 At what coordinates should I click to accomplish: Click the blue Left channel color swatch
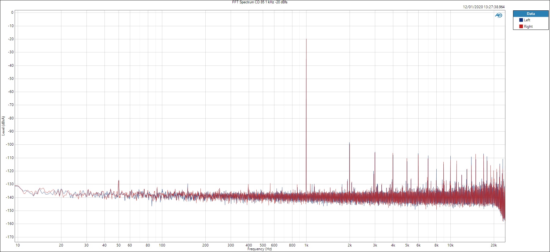click(x=521, y=20)
